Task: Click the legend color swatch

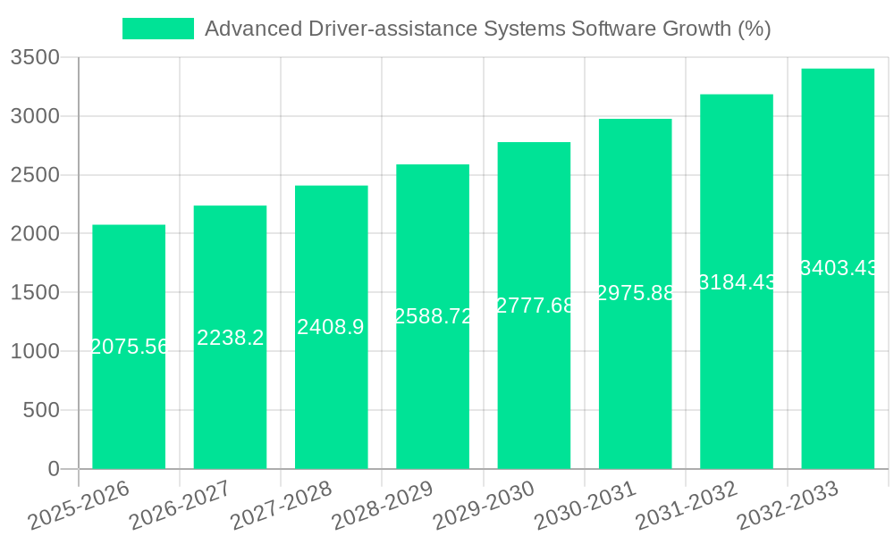Action: [x=157, y=28]
